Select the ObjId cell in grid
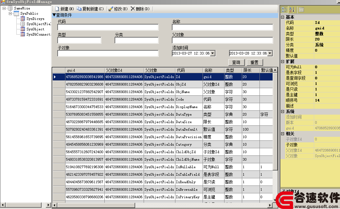This screenshot has width=340, height=209. tap(188, 84)
